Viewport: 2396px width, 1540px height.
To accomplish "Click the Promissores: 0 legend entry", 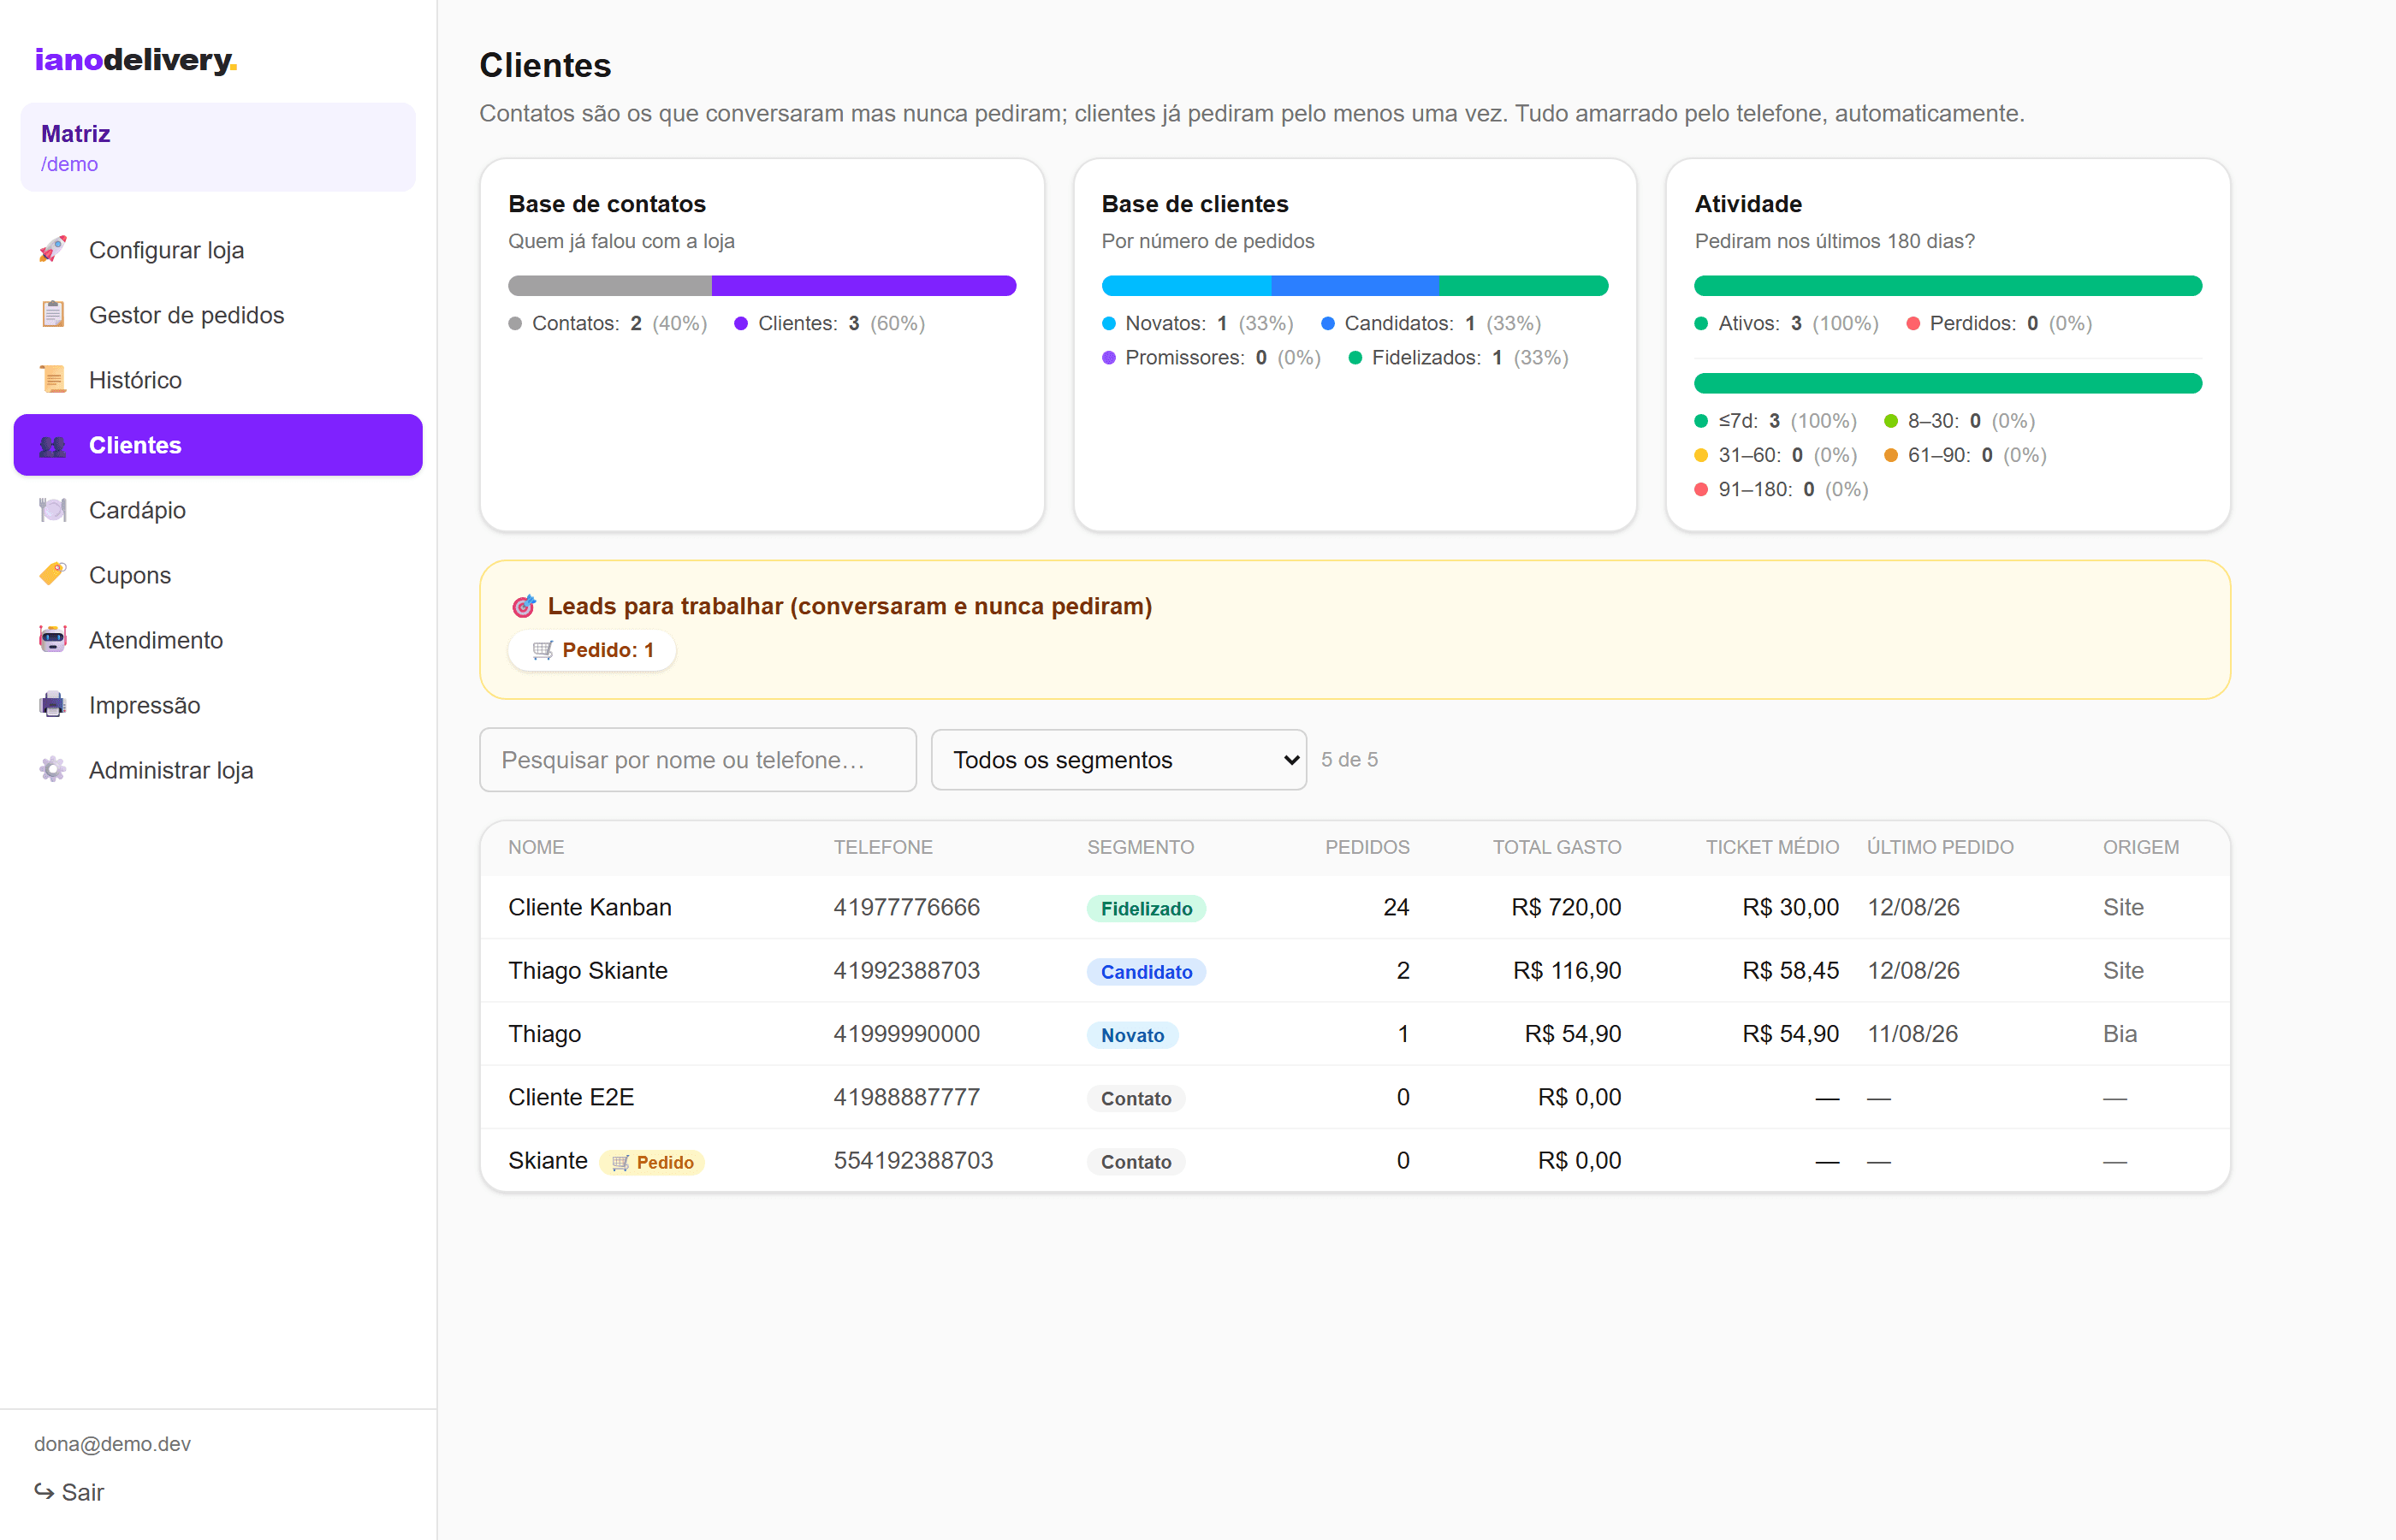I will [1211, 357].
